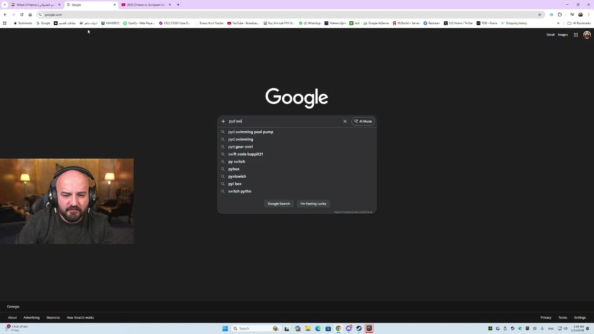Image resolution: width=594 pixels, height=334 pixels.
Task: Open the Business footer link
Action: (53, 318)
